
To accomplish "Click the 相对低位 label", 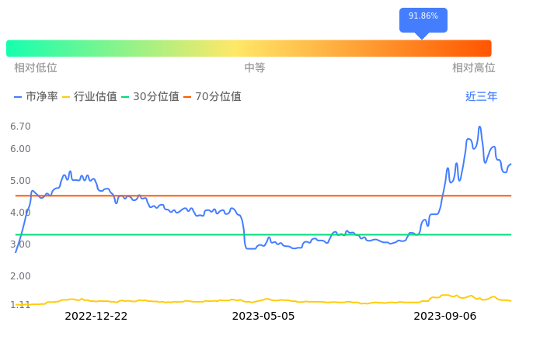I will click(x=35, y=68).
